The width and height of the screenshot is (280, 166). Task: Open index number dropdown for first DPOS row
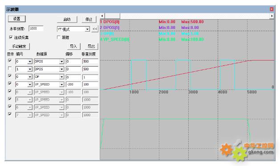[30, 61]
